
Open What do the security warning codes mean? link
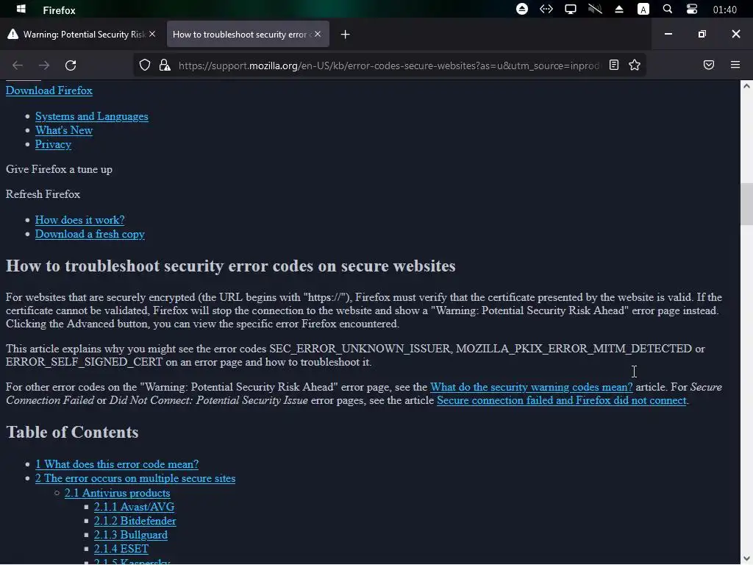pyautogui.click(x=531, y=387)
